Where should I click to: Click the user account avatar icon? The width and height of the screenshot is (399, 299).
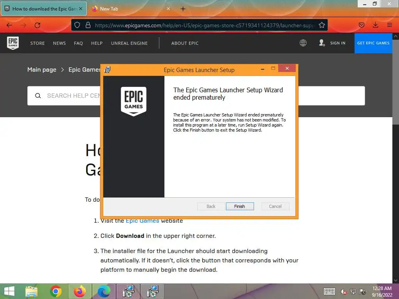coord(322,43)
